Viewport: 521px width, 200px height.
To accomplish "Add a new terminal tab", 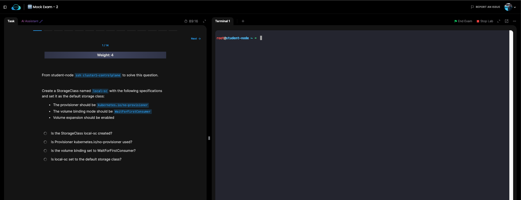I will point(243,21).
